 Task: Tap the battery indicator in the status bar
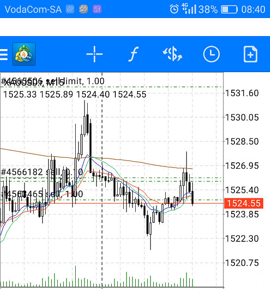(x=229, y=9)
